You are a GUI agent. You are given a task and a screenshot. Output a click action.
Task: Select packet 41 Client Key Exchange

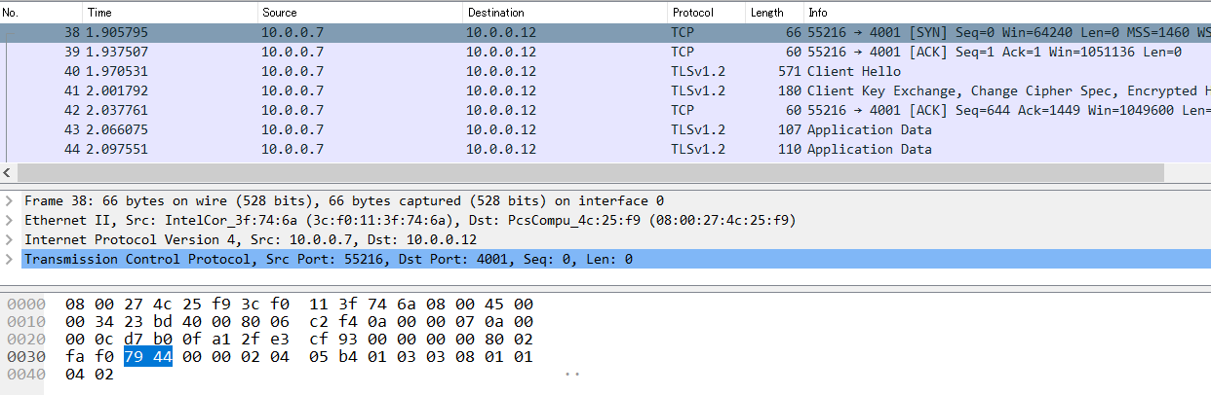pyautogui.click(x=605, y=90)
